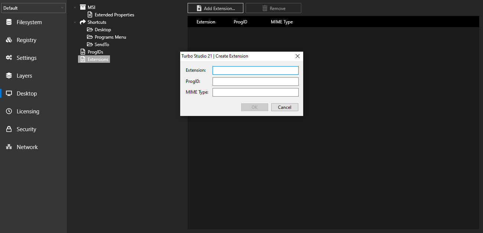Cancel the Create Extension dialog
This screenshot has width=483, height=233.
click(285, 107)
